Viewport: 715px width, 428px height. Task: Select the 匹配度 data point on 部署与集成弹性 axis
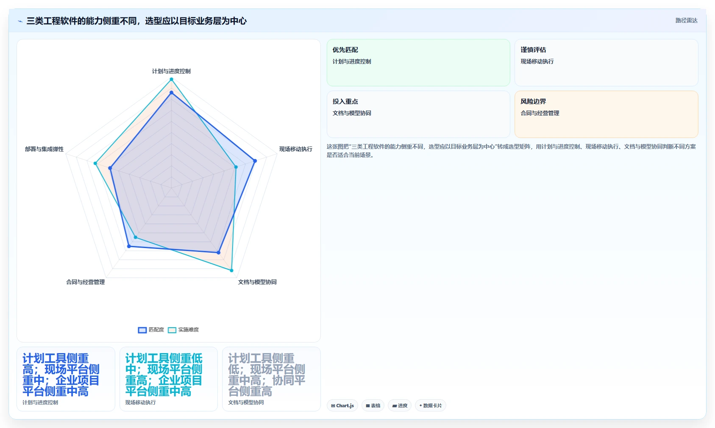pos(110,168)
